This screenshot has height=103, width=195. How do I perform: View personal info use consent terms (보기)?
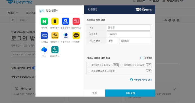tap(116, 65)
